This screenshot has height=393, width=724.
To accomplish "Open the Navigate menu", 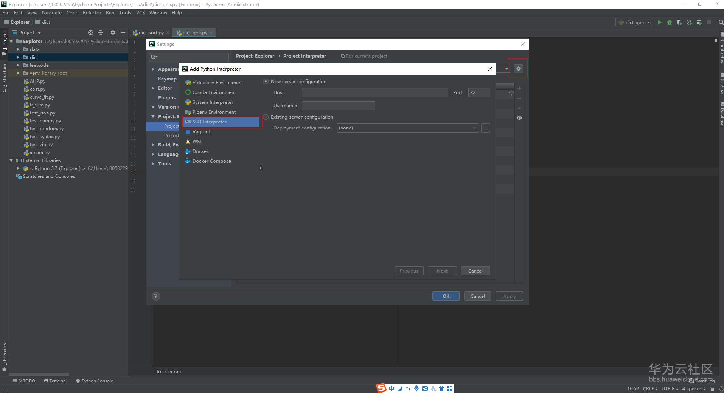I will [x=52, y=13].
